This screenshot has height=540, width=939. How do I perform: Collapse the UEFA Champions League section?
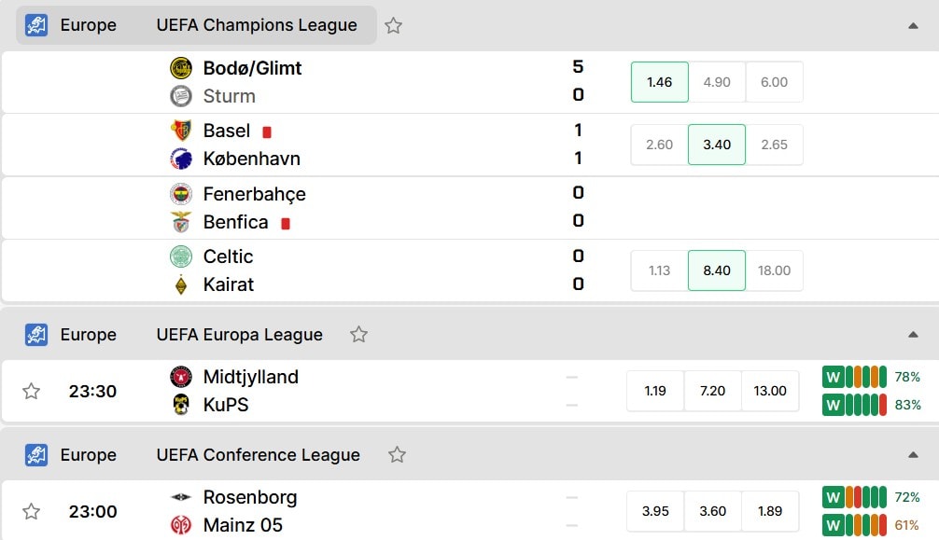tap(913, 26)
